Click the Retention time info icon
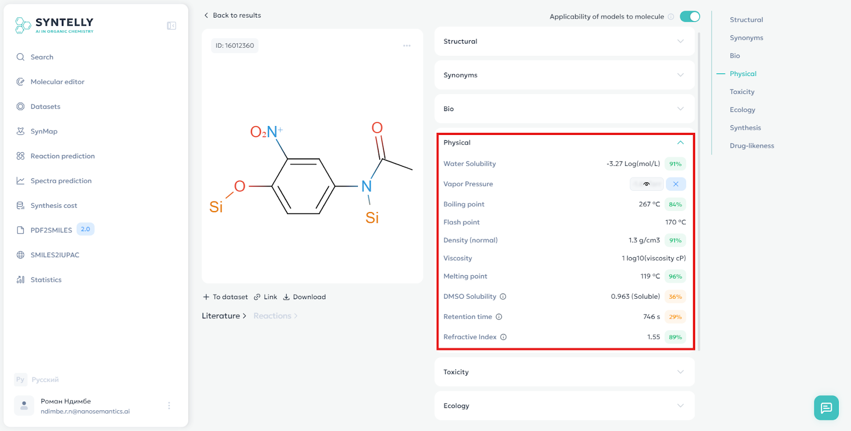Viewport: 851px width, 431px height. coord(499,317)
